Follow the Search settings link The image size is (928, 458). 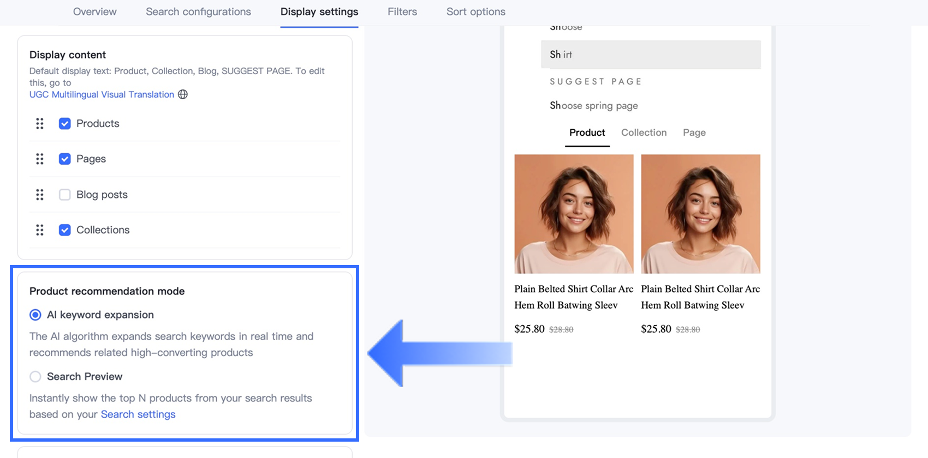click(x=138, y=414)
